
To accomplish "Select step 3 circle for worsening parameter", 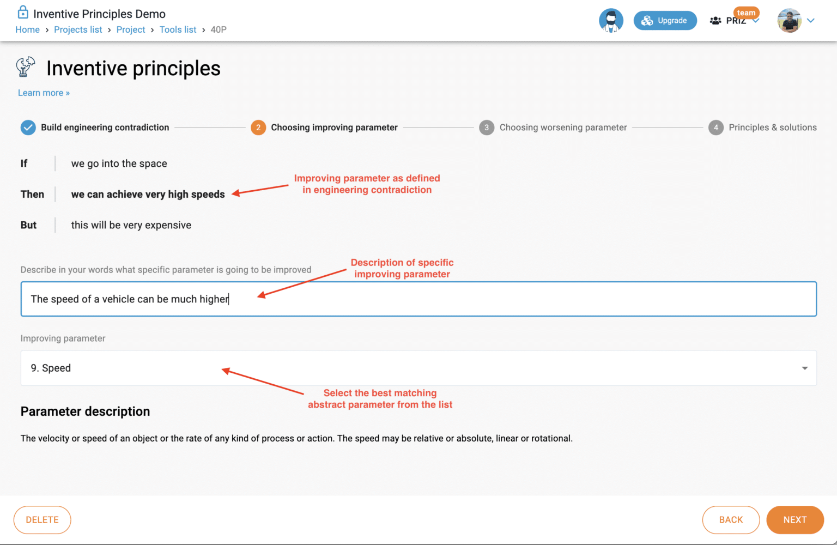I will (487, 128).
